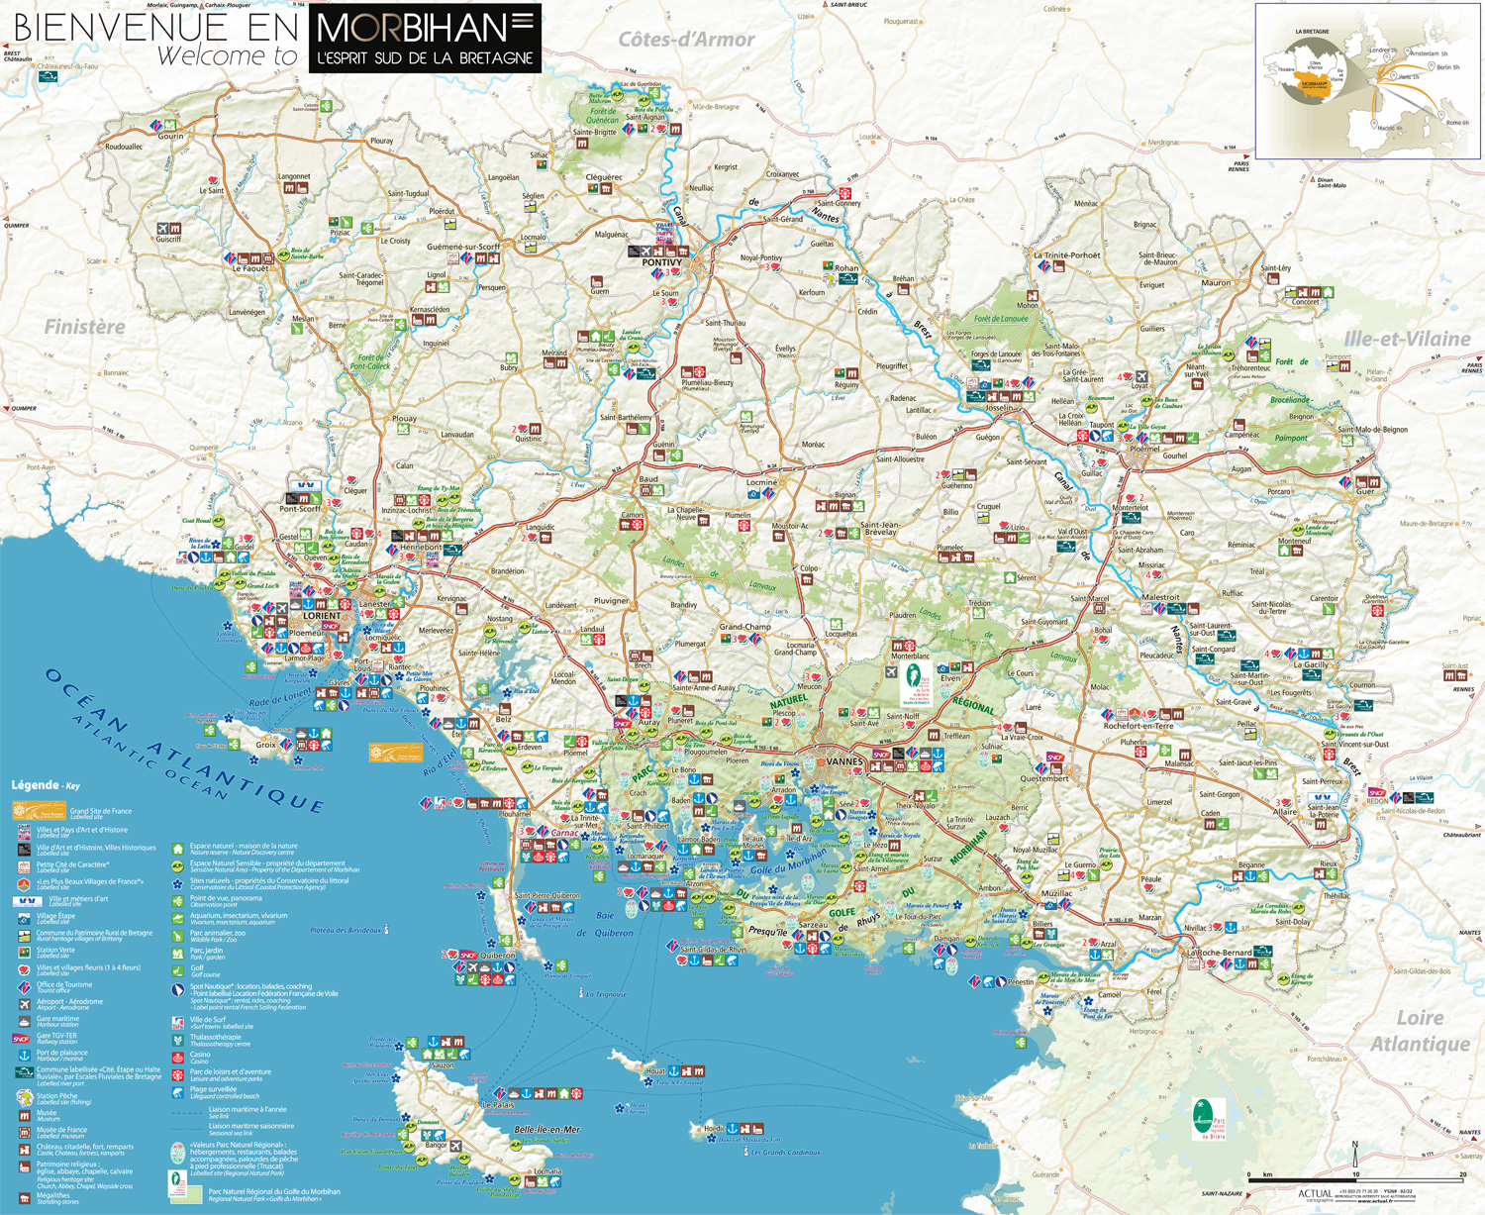The height and width of the screenshot is (1215, 1485).
Task: Click the PONTIVY city label
Action: pyautogui.click(x=661, y=262)
